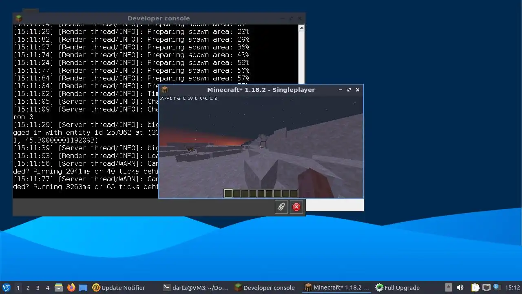522x294 pixels.
Task: Switch to the Minecraft 1.18.2 taskbar entry
Action: (337, 287)
